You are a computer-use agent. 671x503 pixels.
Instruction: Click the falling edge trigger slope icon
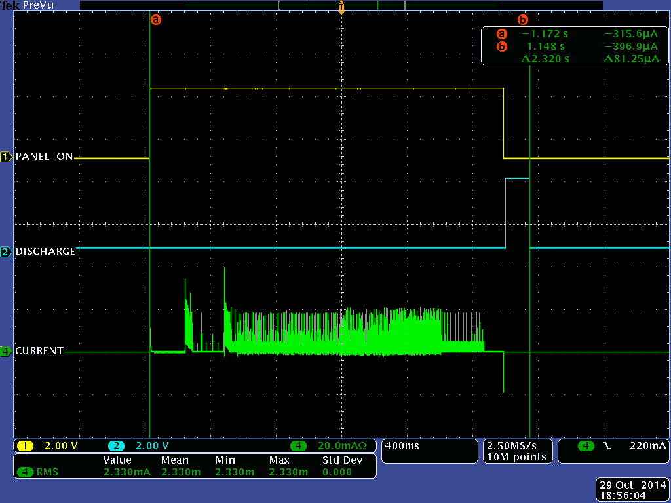(606, 446)
